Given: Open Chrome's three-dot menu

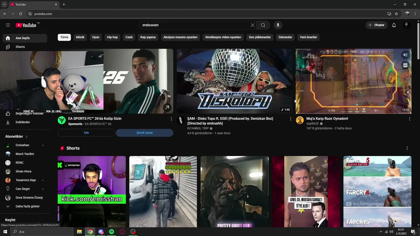Looking at the screenshot, I should pos(415,14).
